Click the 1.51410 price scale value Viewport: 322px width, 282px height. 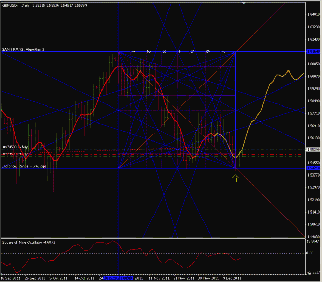tap(313, 212)
